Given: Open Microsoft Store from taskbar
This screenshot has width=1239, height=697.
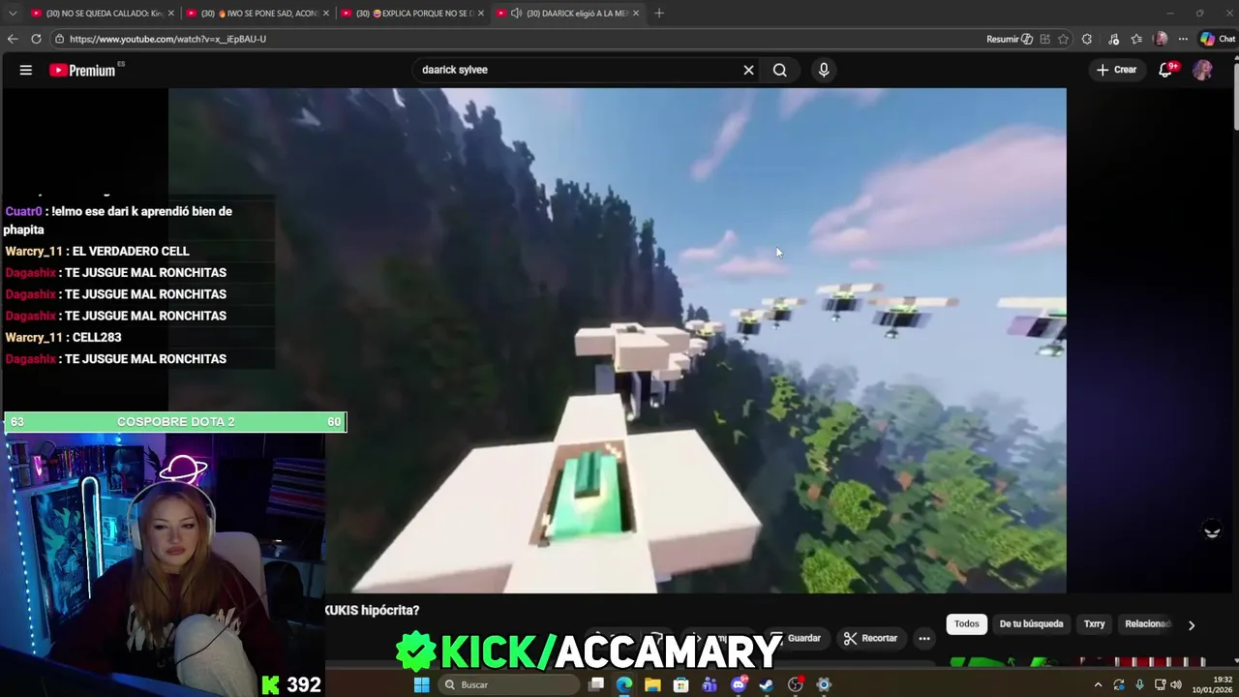Looking at the screenshot, I should pyautogui.click(x=681, y=684).
